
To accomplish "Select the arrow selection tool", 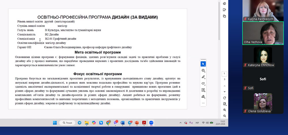I will click(203, 64).
